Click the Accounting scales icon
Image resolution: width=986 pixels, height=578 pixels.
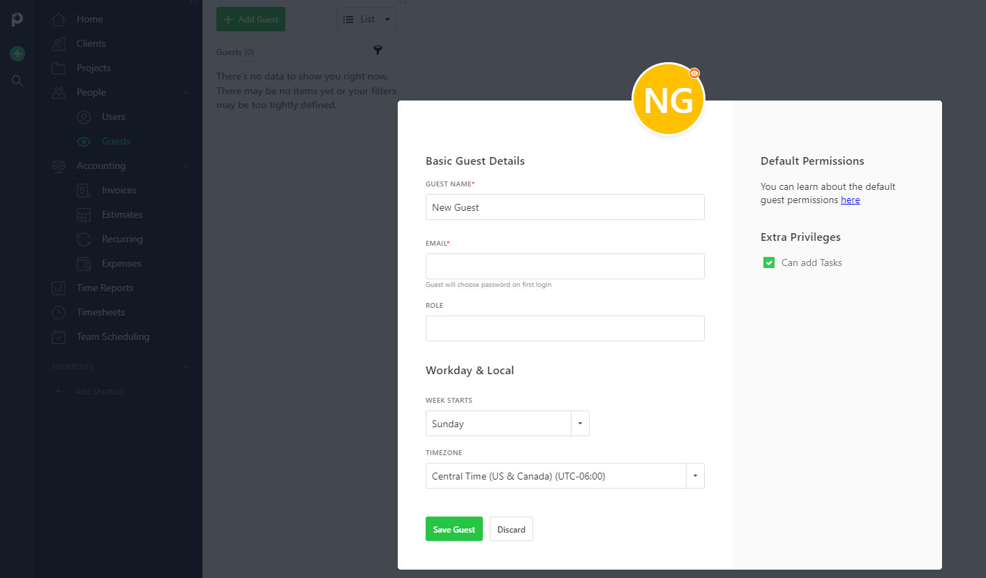(59, 165)
